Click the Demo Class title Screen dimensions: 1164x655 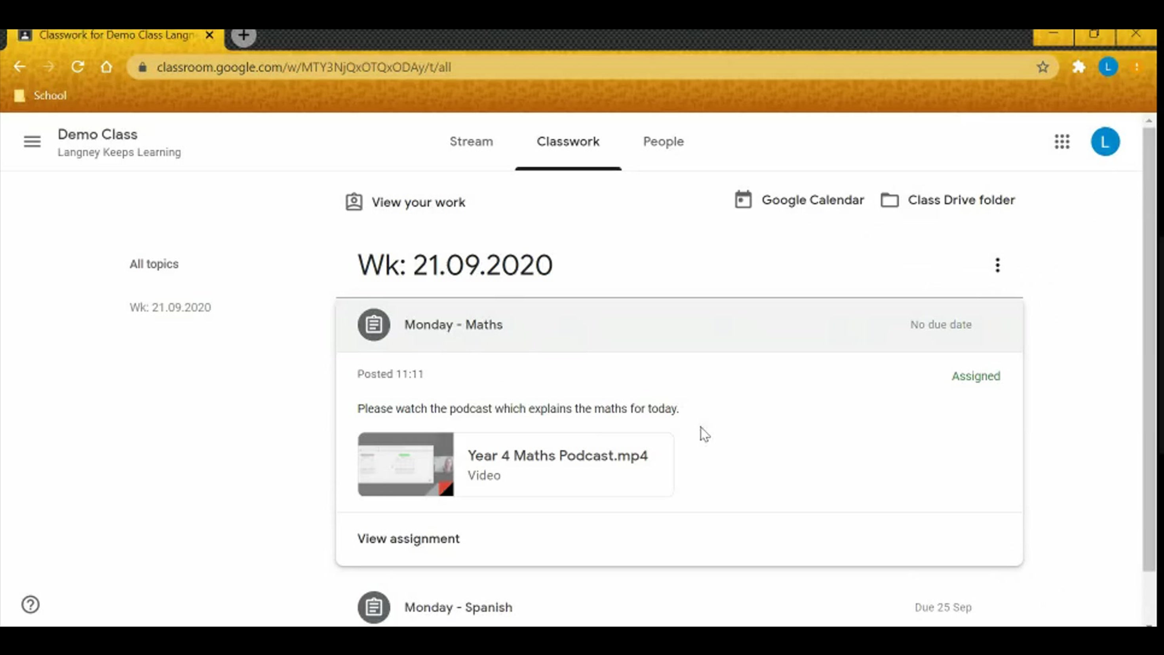point(98,134)
